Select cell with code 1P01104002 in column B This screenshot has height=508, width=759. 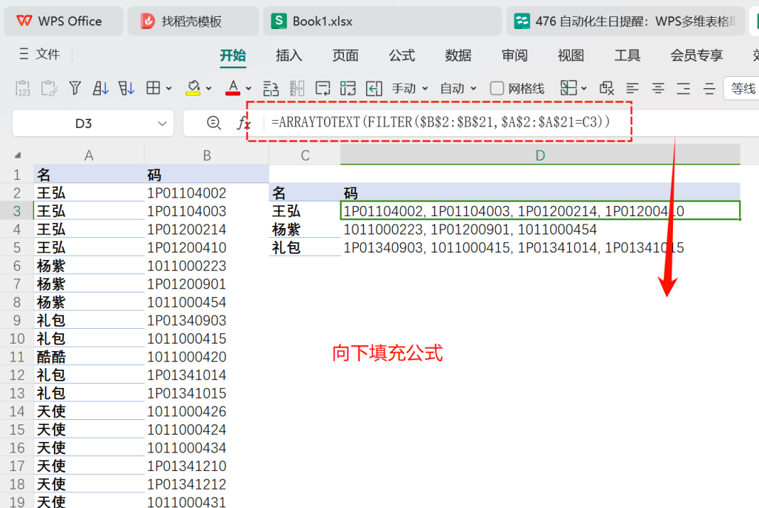pyautogui.click(x=207, y=193)
